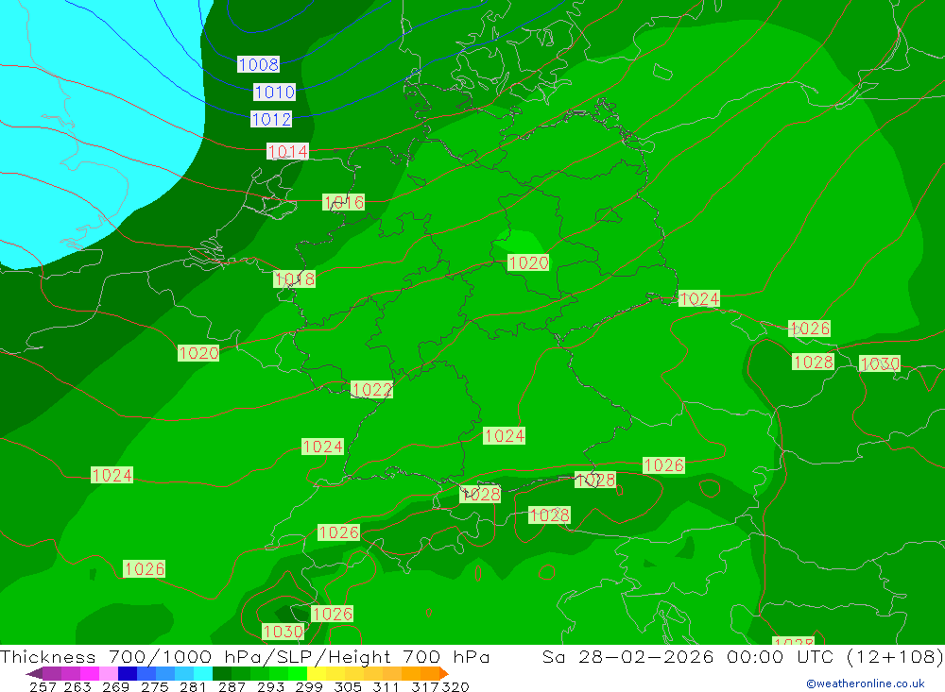
Task: Click the '(12+108)' forecast run text
Action: (895, 656)
